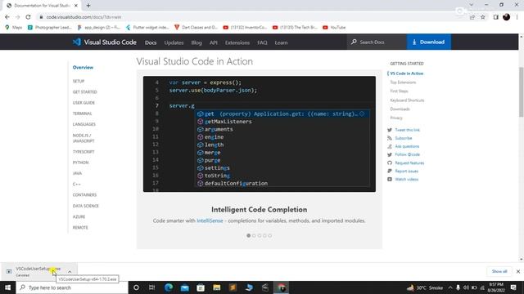Expand the GET STARTED sidebar section
524x294 pixels.
[85, 91]
